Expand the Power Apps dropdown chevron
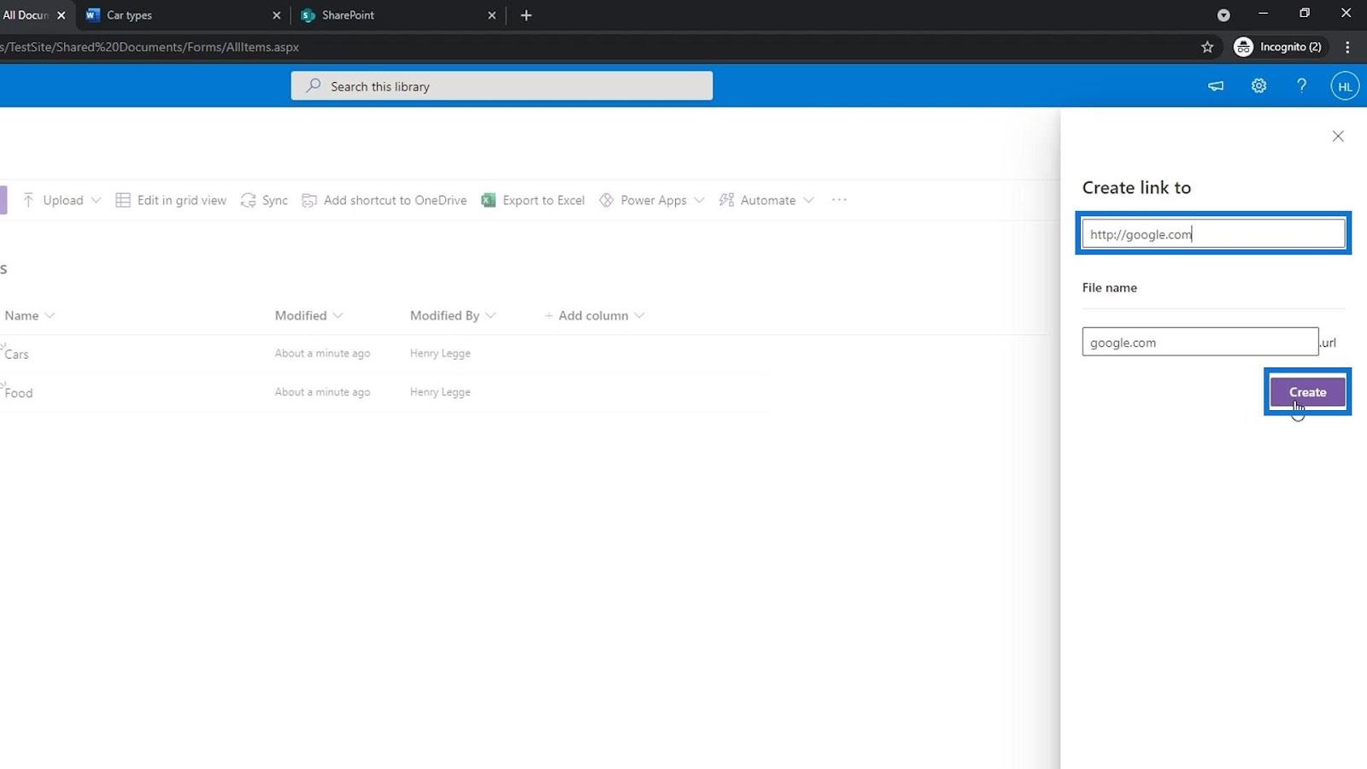Image resolution: width=1367 pixels, height=769 pixels. click(699, 200)
